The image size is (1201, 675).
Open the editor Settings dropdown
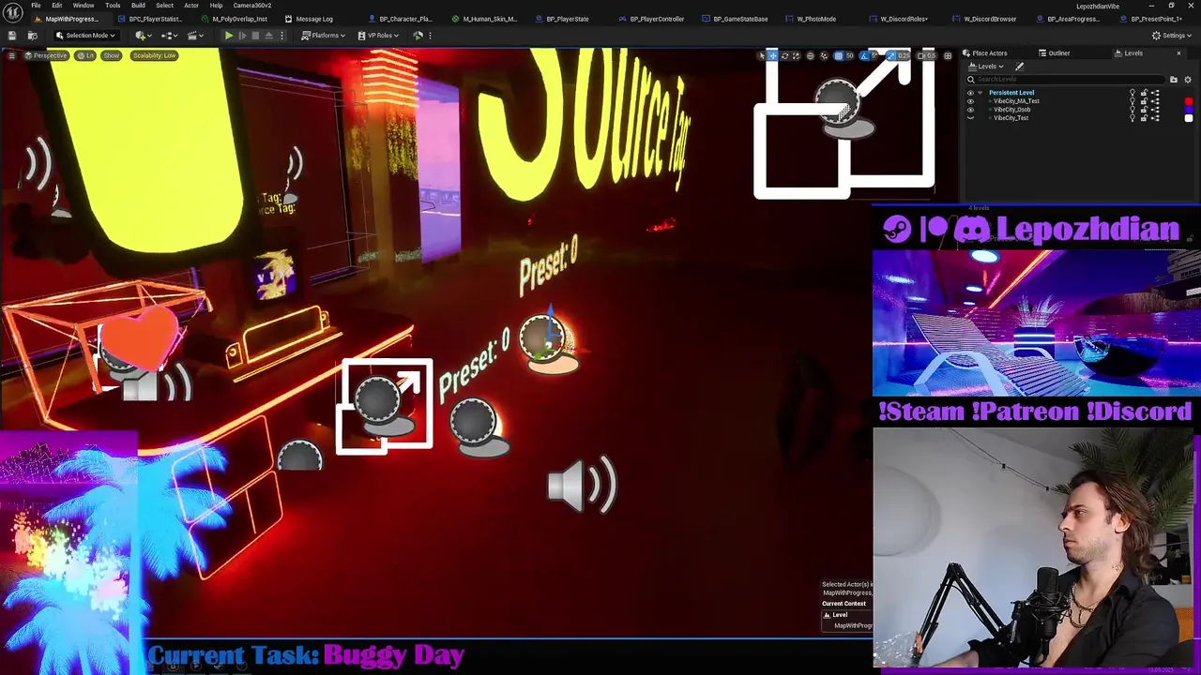[x=1172, y=36]
